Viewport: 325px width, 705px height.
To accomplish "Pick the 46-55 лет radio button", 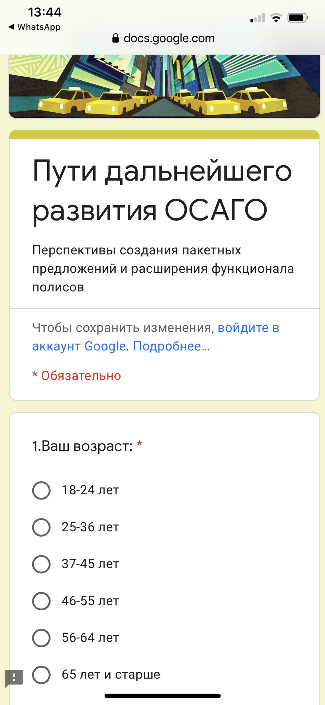I will pos(41,601).
